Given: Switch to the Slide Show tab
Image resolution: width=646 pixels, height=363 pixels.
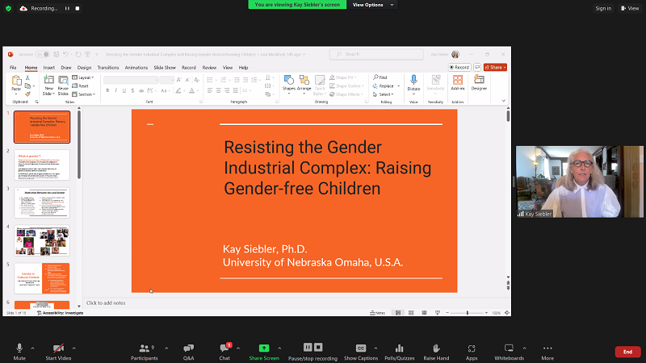Looking at the screenshot, I should (x=165, y=68).
